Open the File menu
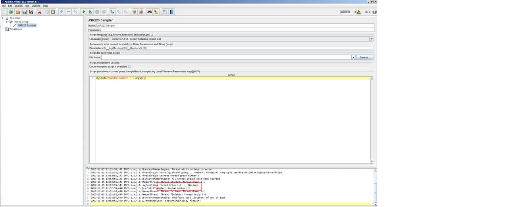The height and width of the screenshot is (207, 508). (4, 6)
